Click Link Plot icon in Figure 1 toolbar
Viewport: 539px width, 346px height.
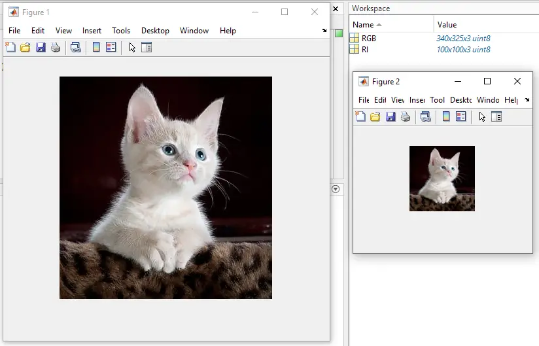(x=76, y=47)
